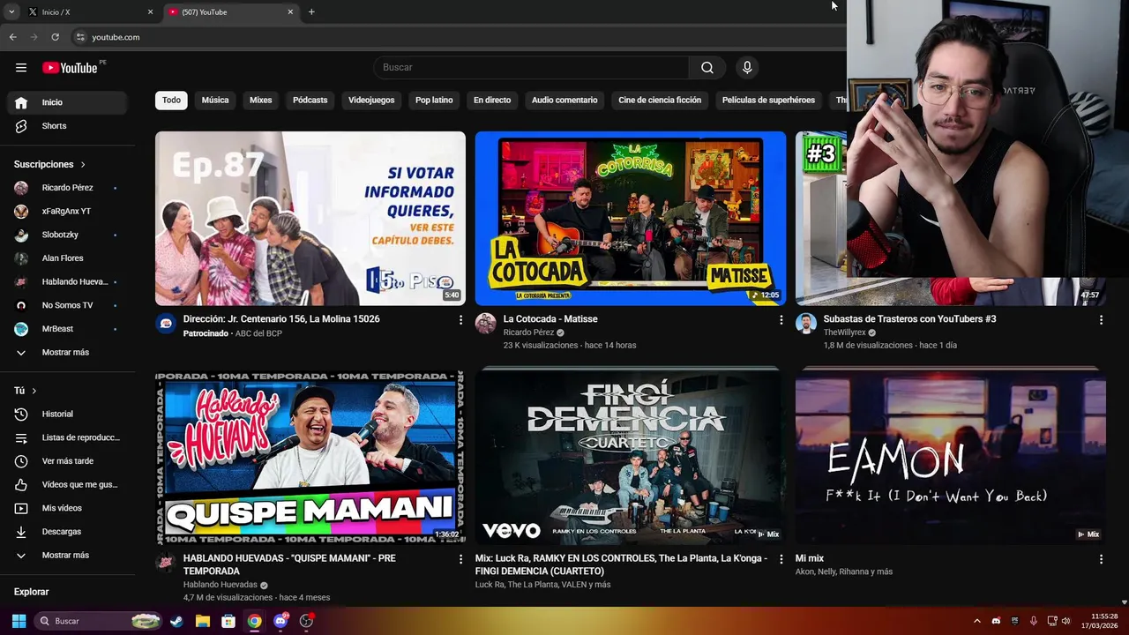The width and height of the screenshot is (1129, 635).
Task: Expand Suscripciones section chevron
Action: coord(83,165)
